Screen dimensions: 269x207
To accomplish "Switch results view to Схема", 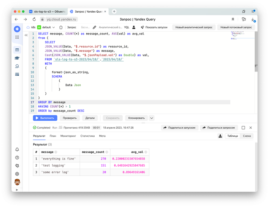I will tap(247, 136).
